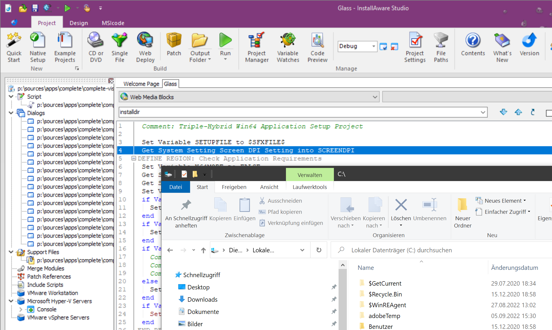Click add build configuration icon
The height and width of the screenshot is (330, 552).
(x=383, y=46)
